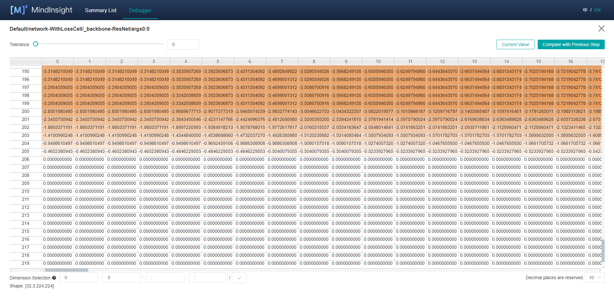This screenshot has width=614, height=298.
Task: Select the Current Value view
Action: pyautogui.click(x=515, y=44)
